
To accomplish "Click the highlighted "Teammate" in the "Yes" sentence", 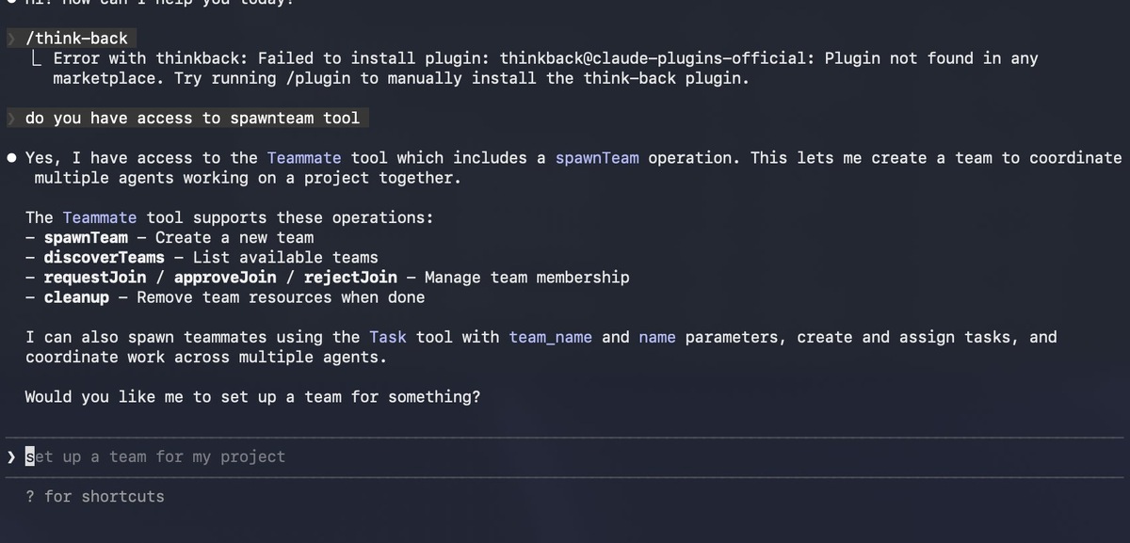I will coord(304,158).
